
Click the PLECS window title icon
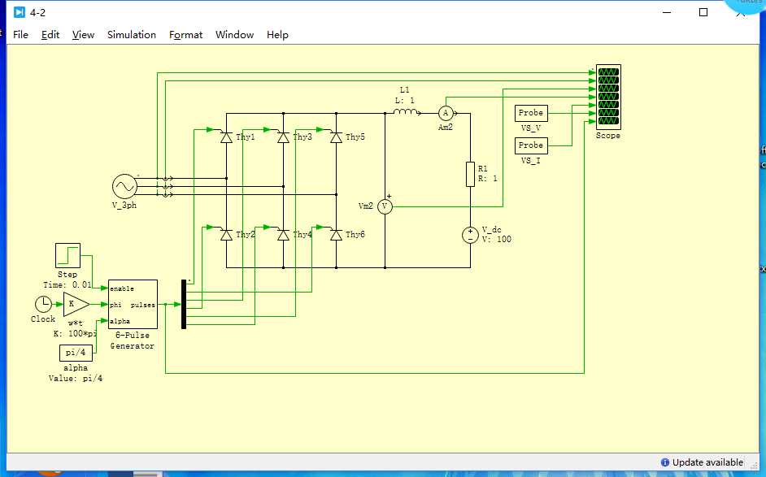click(x=19, y=12)
